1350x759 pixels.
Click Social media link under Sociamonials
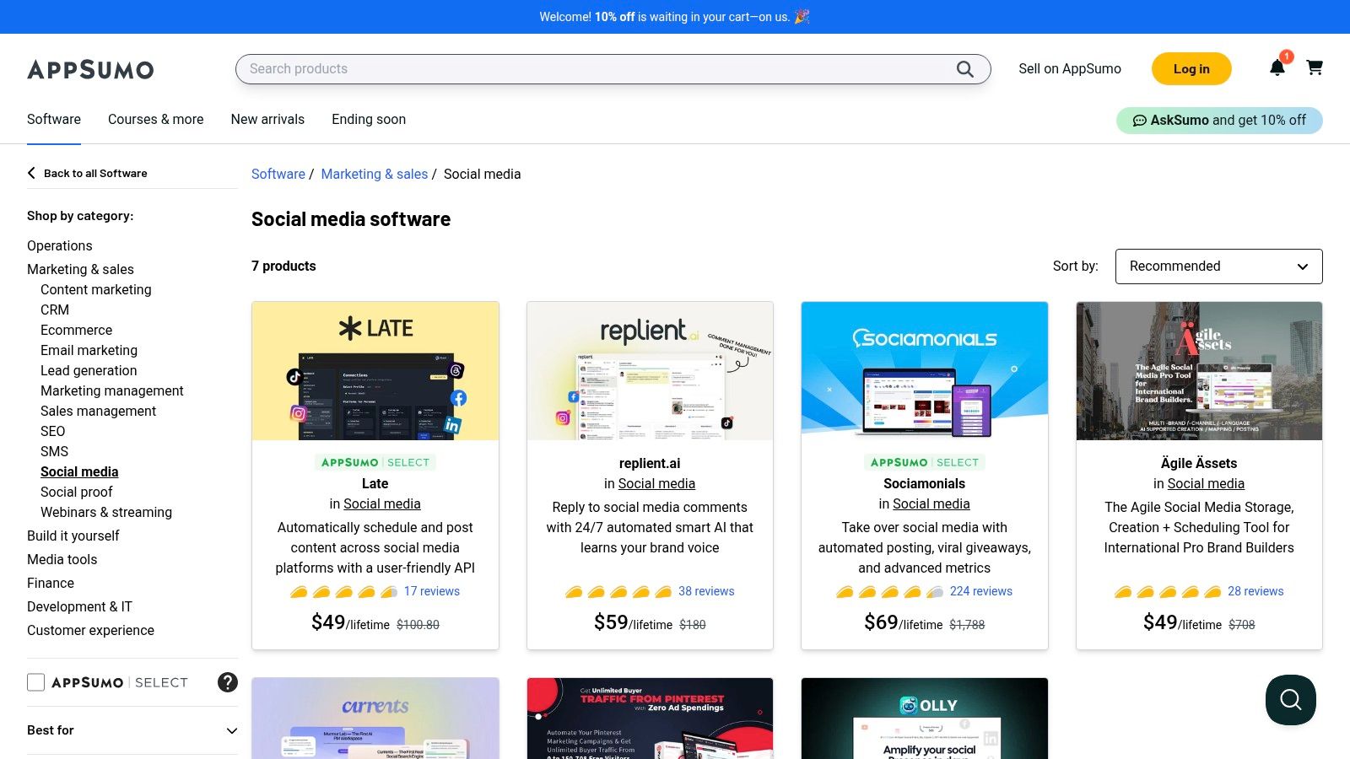[x=931, y=503]
